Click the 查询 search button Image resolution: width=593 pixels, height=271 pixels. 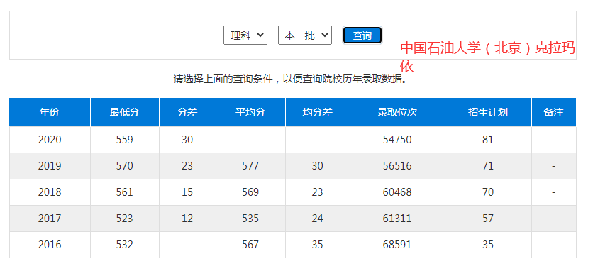coord(362,35)
